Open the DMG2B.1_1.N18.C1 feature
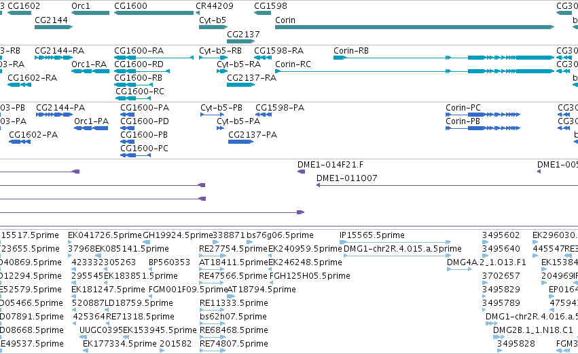The width and height of the screenshot is (578, 354). 499,337
